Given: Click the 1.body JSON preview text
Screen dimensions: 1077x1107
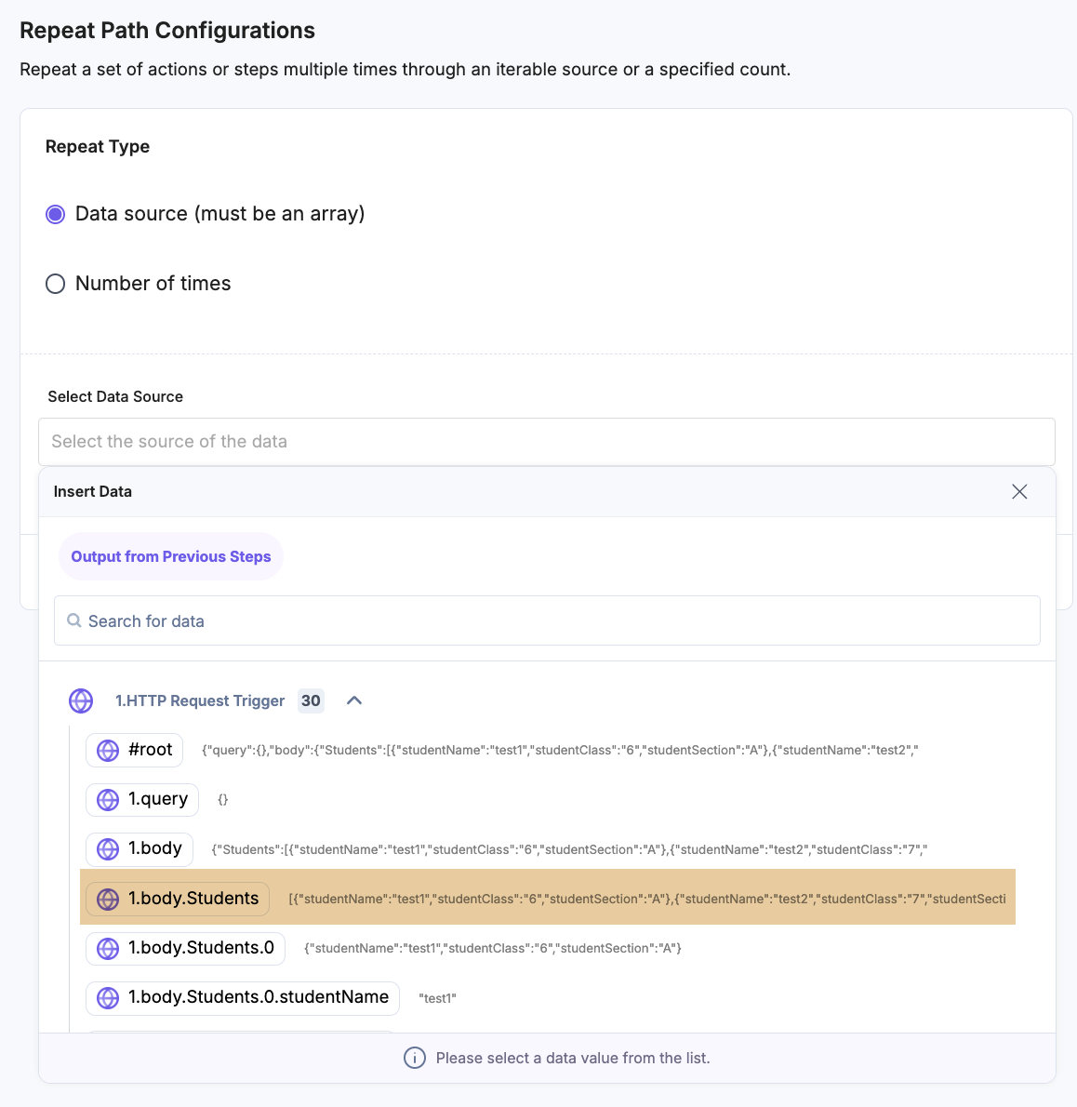Looking at the screenshot, I should [569, 849].
